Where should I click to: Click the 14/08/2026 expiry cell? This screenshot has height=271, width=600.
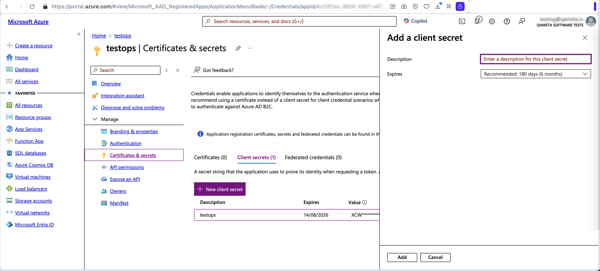click(316, 215)
